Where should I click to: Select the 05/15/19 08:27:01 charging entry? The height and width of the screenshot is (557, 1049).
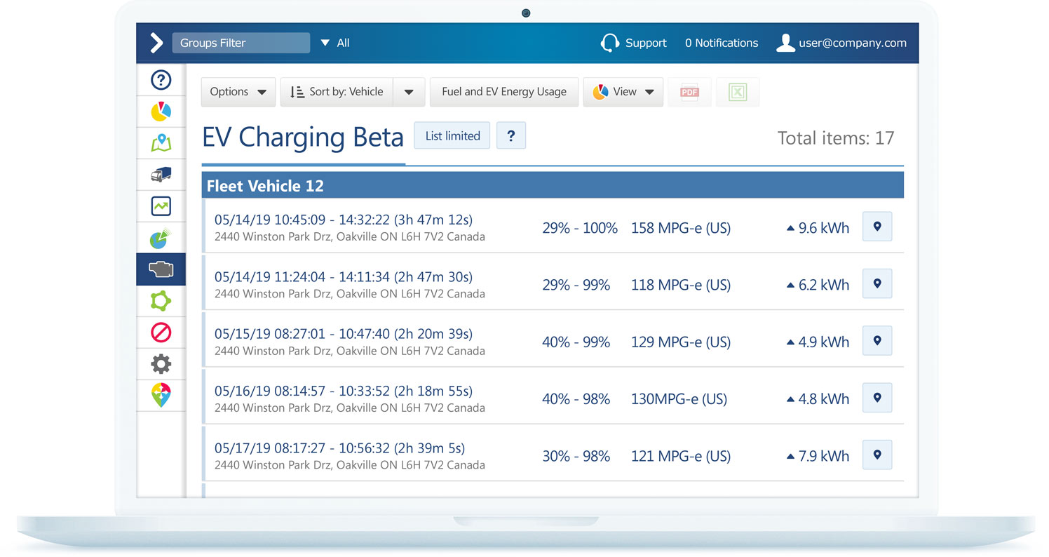point(553,340)
